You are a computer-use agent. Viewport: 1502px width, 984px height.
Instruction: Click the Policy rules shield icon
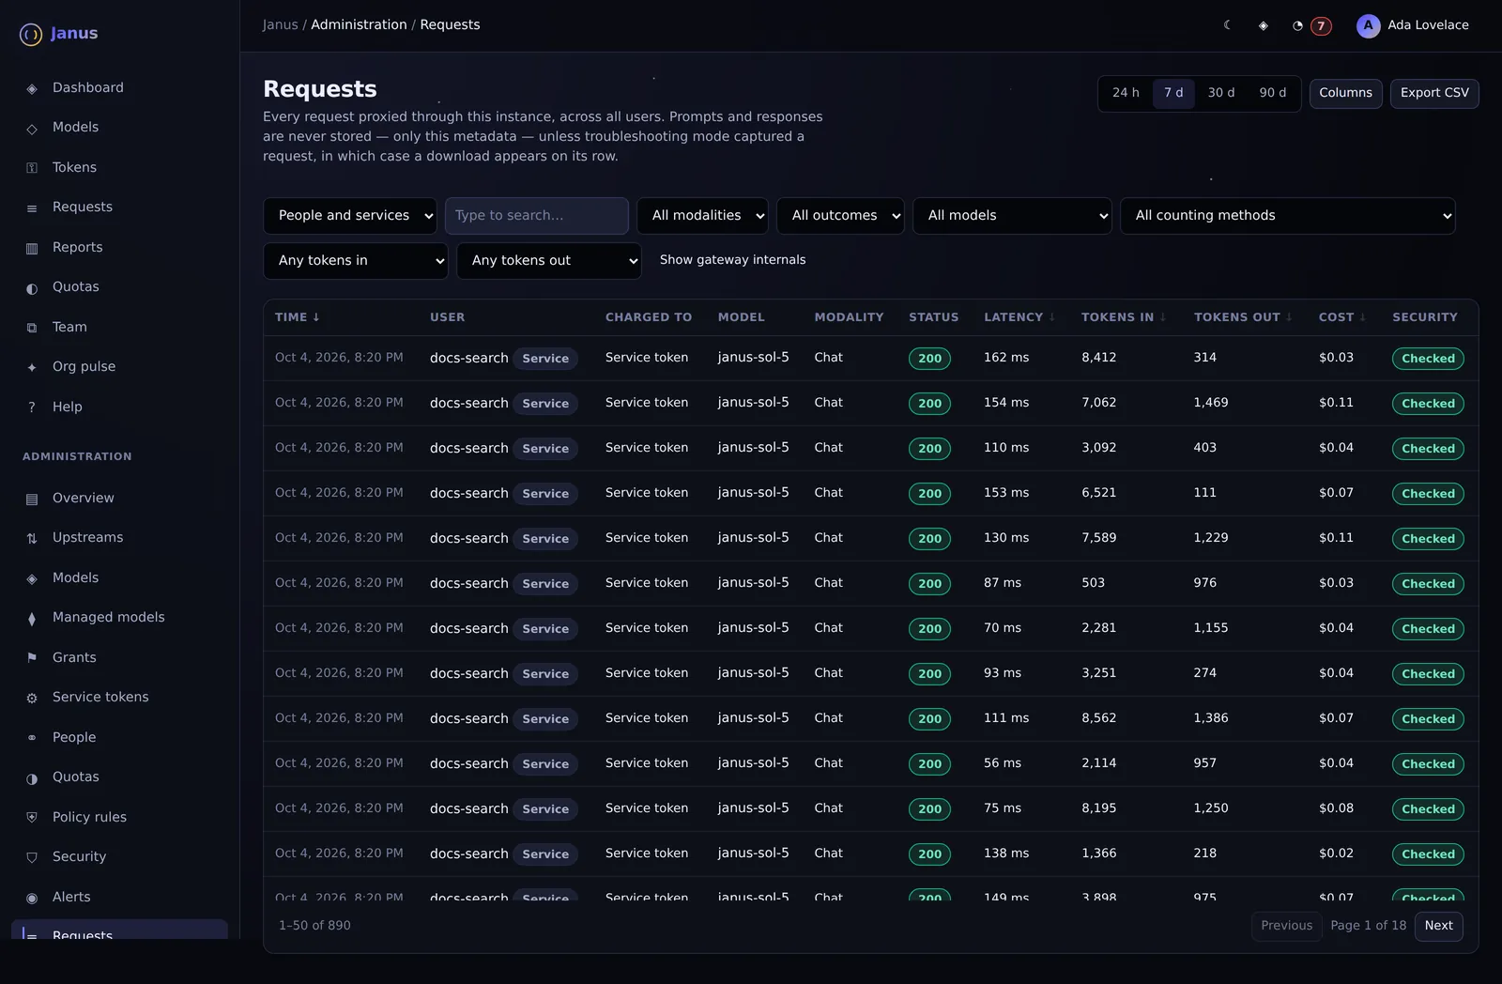[x=32, y=818]
